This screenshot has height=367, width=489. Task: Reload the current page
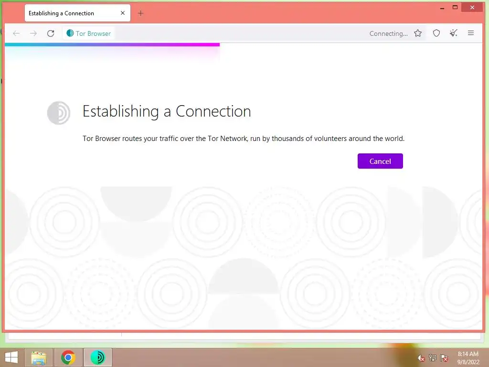pyautogui.click(x=51, y=33)
